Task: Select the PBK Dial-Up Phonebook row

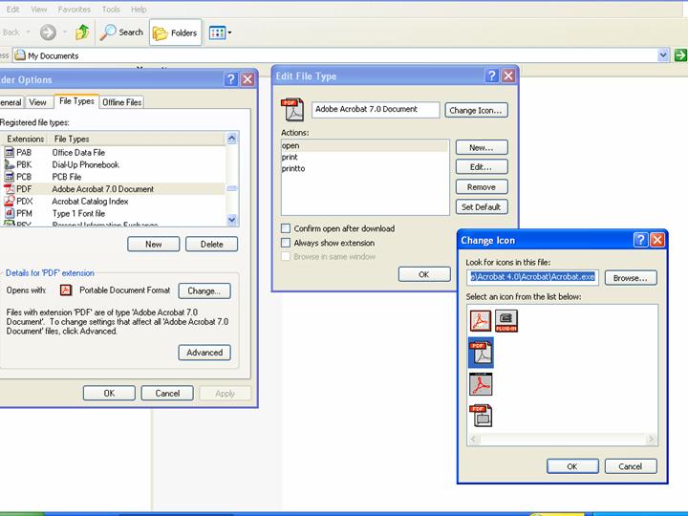Action: [x=113, y=164]
